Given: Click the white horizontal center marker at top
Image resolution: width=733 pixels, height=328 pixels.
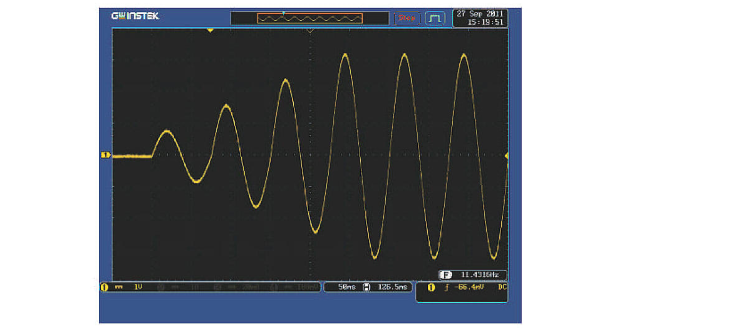Looking at the screenshot, I should click(310, 30).
